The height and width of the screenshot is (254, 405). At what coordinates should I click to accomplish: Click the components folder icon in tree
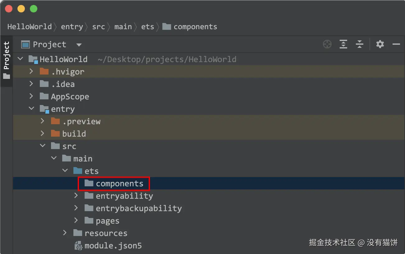pos(89,183)
